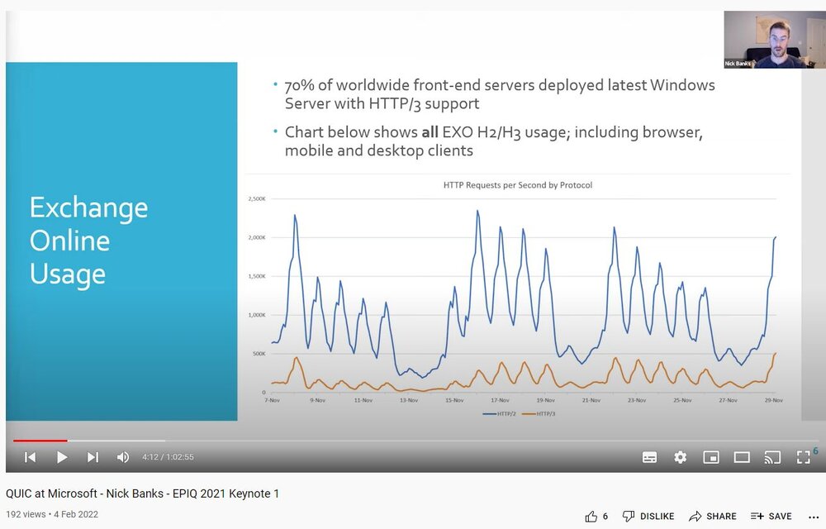The width and height of the screenshot is (826, 529).
Task: Click chart title HTTP Requests per Second
Action: pyautogui.click(x=518, y=185)
